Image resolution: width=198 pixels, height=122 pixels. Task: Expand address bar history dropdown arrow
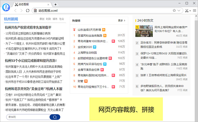[x=179, y=11]
